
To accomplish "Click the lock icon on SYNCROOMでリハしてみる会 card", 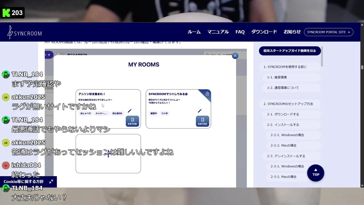I will (x=207, y=94).
